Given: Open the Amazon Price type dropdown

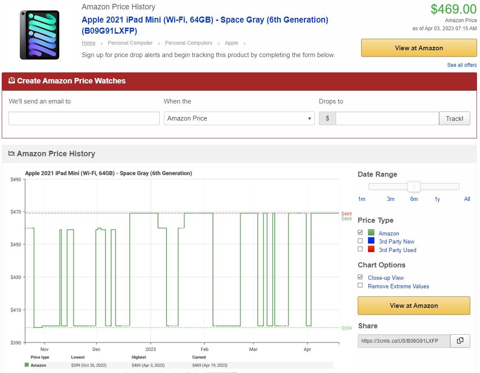Looking at the screenshot, I should (239, 118).
